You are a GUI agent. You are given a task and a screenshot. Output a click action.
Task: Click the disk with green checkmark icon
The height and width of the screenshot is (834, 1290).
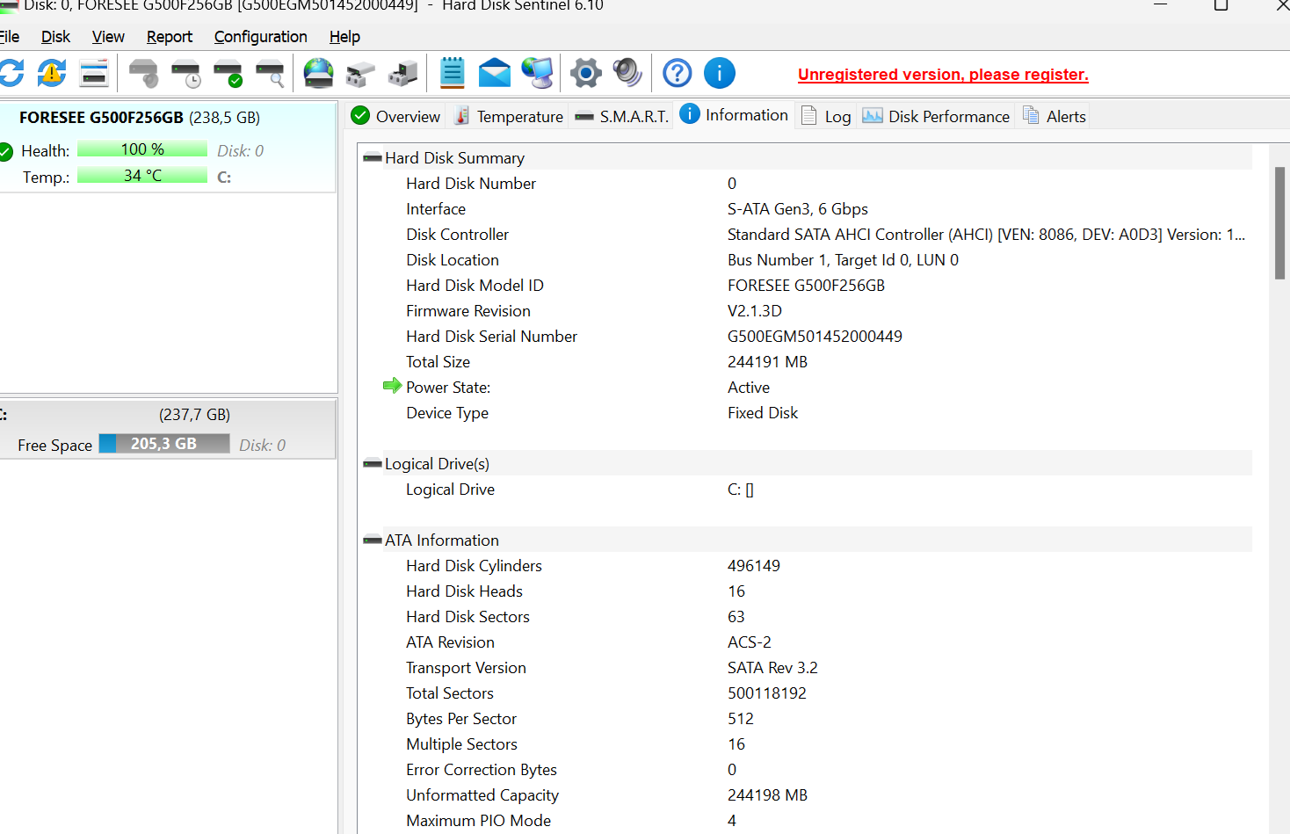[228, 74]
